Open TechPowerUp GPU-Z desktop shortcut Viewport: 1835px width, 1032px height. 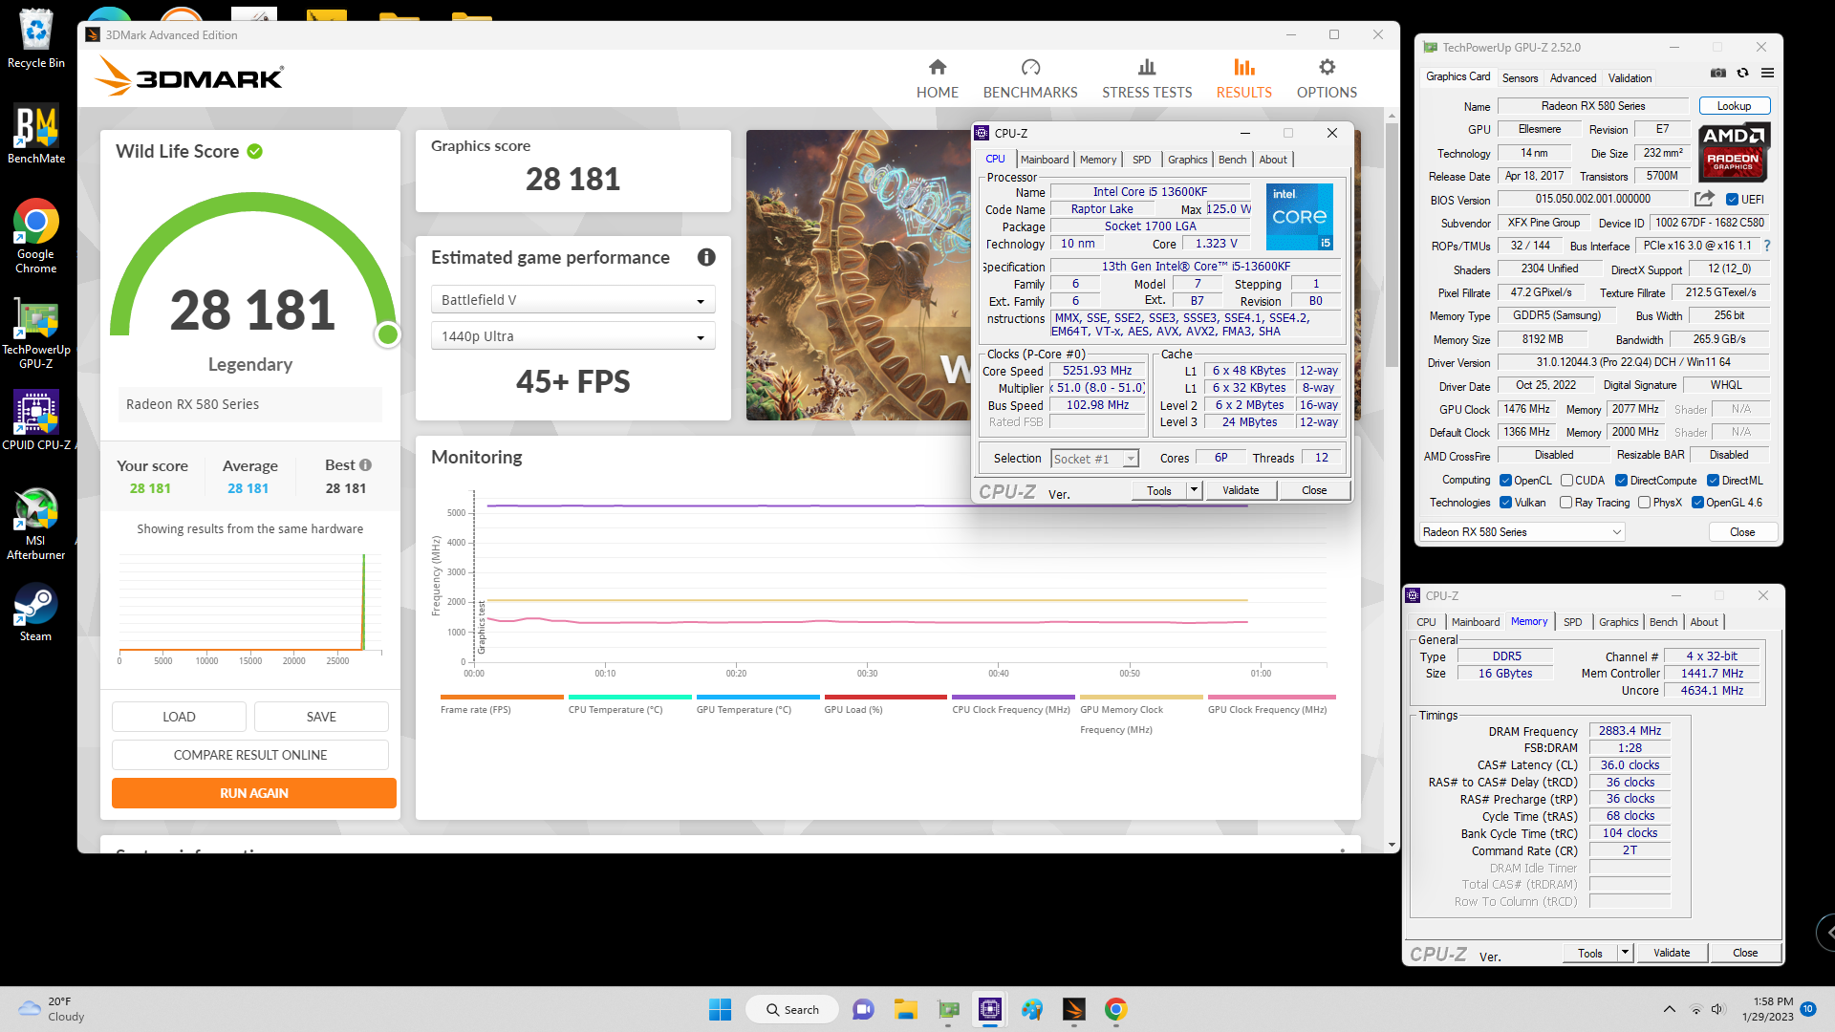35,333
